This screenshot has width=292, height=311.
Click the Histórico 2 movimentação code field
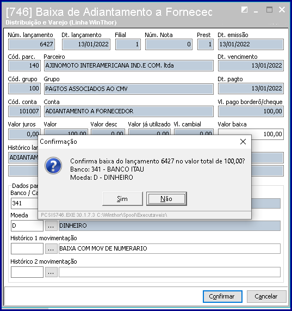pyautogui.click(x=27, y=272)
